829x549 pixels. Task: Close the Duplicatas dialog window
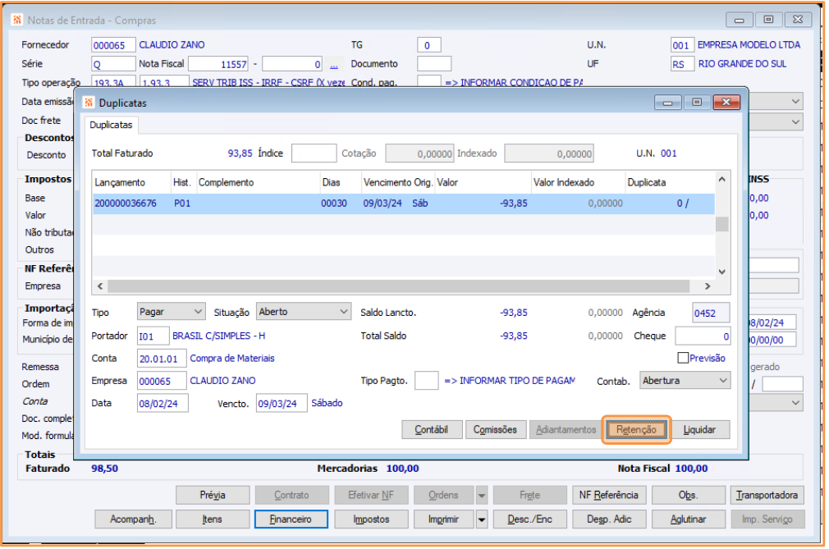point(726,103)
